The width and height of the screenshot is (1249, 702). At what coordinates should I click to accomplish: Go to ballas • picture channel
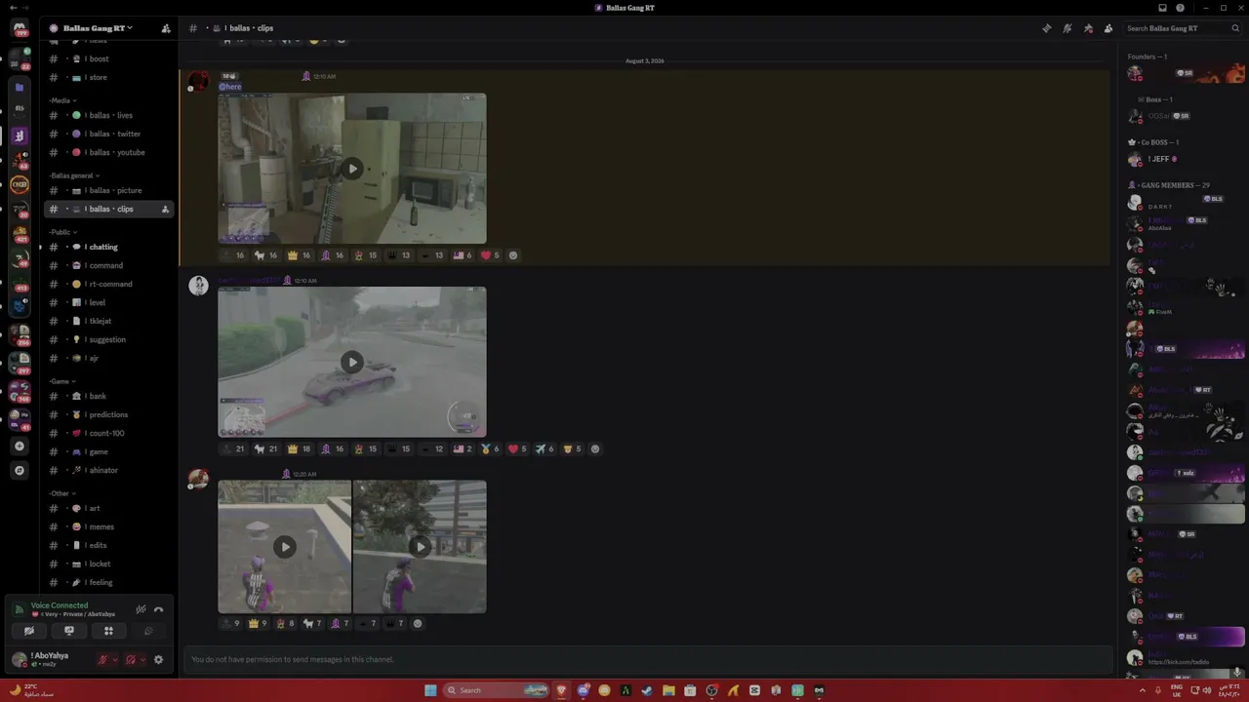tap(109, 190)
